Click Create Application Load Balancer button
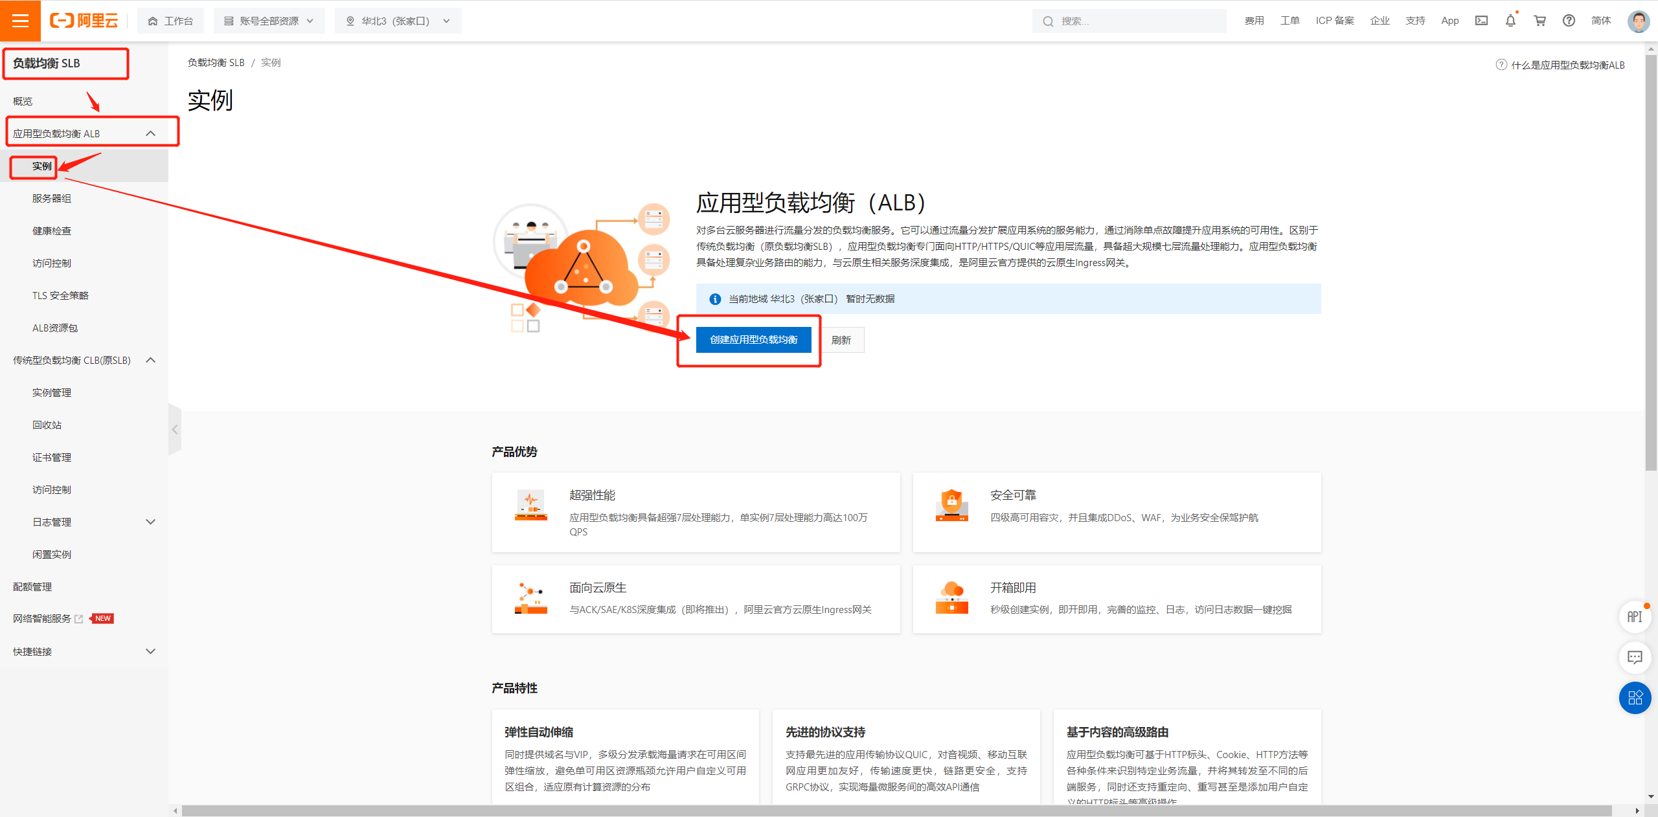 (x=753, y=340)
